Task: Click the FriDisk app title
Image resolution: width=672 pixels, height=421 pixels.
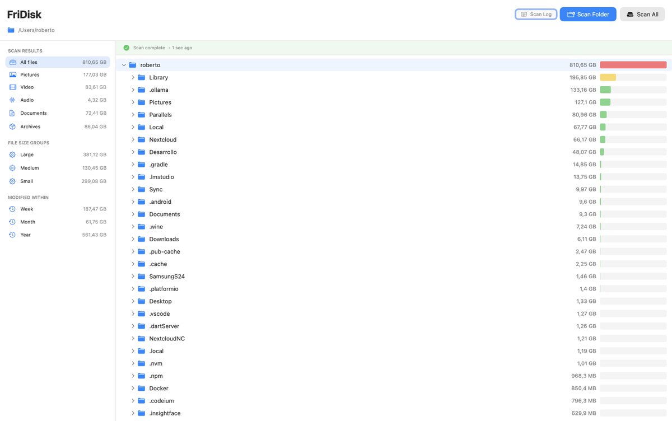Action: click(x=24, y=15)
